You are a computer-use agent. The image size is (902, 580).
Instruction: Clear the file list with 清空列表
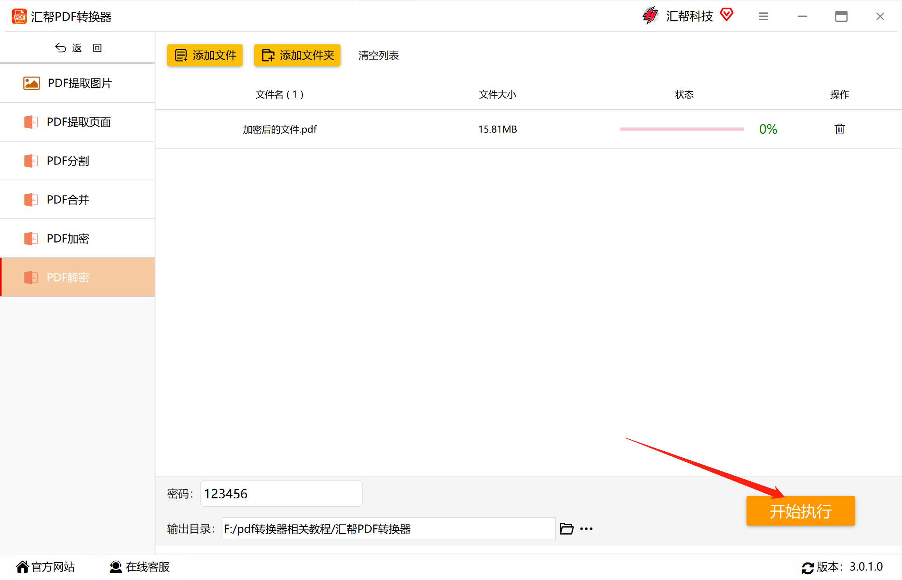click(378, 56)
